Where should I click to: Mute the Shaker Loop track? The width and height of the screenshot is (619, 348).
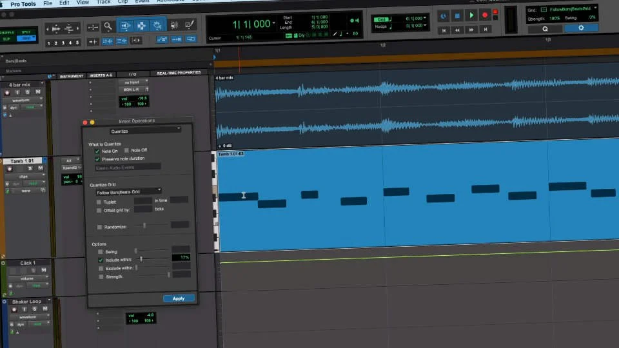click(x=44, y=309)
